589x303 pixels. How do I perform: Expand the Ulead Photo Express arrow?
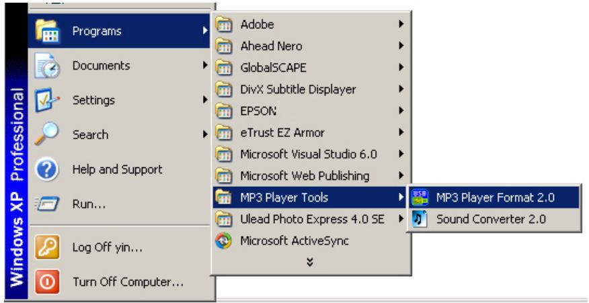(x=401, y=219)
